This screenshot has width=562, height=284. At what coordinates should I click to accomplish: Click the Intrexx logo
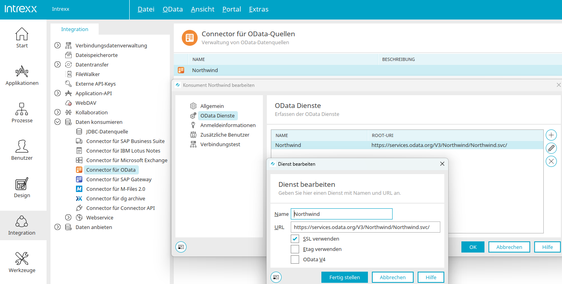[x=21, y=9]
